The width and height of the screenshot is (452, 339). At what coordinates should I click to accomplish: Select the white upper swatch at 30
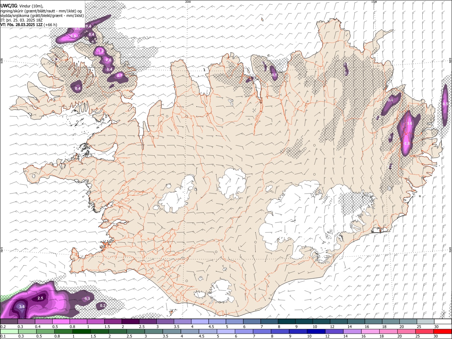pos(443,322)
